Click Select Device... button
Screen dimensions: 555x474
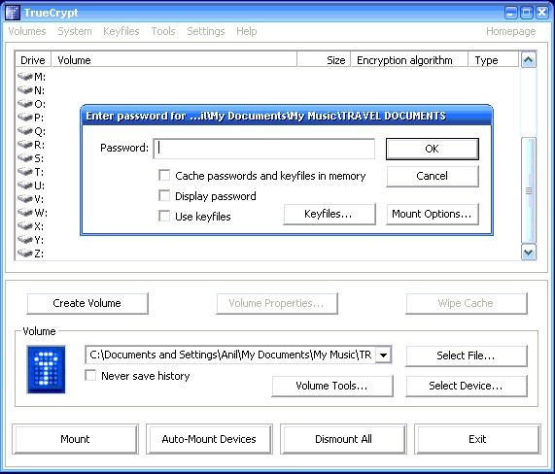point(467,386)
